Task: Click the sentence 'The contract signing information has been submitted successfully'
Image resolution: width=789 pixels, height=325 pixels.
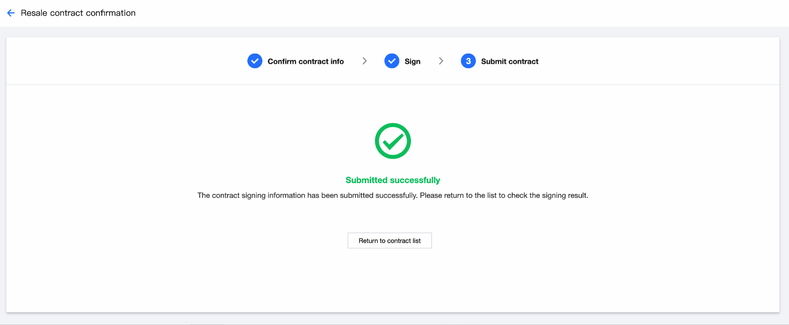Action: click(x=307, y=195)
